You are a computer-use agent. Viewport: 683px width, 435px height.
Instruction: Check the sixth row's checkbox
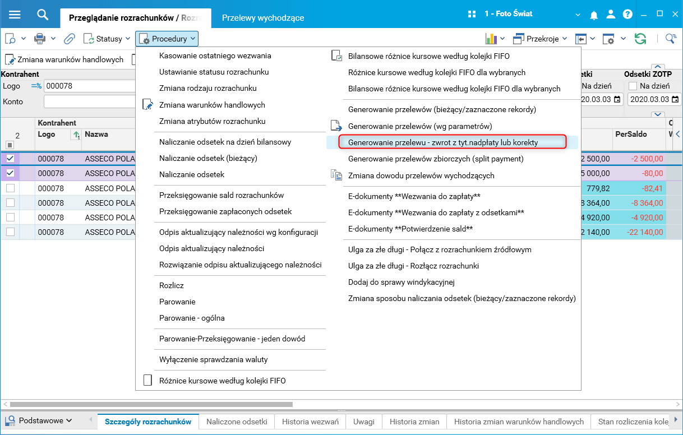pos(10,232)
